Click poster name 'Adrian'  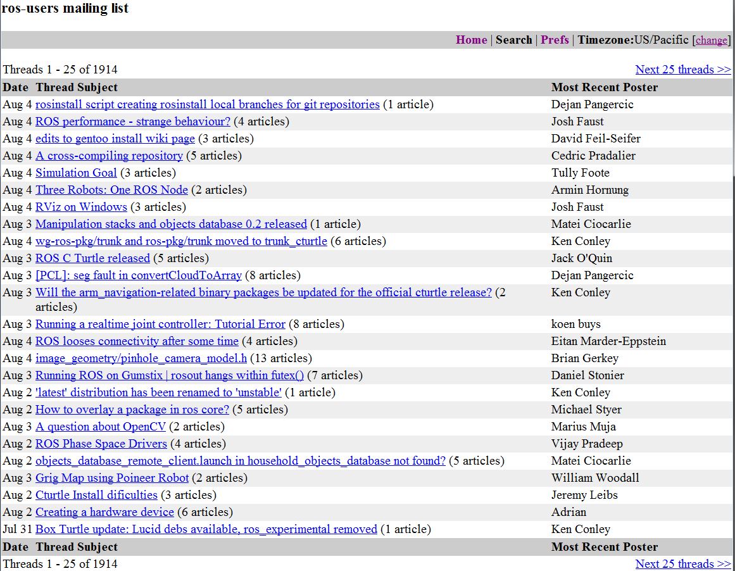[569, 512]
